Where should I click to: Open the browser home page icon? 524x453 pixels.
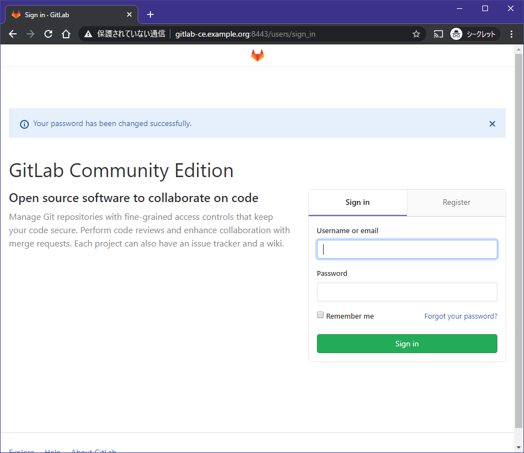(66, 34)
